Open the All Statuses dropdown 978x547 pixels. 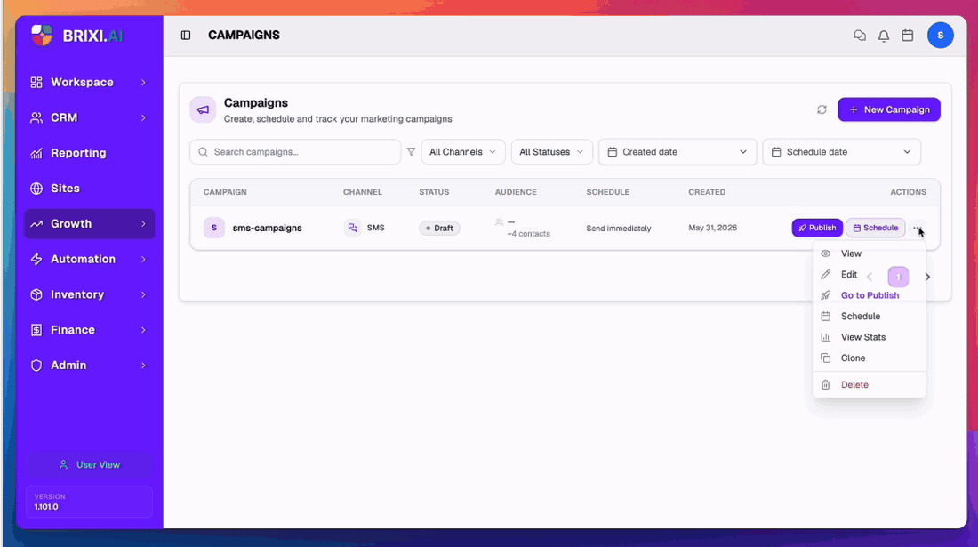[x=551, y=152]
